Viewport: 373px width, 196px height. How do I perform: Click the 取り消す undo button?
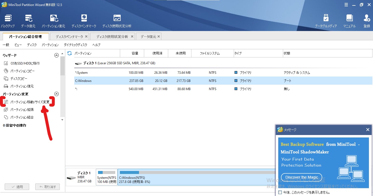tap(48, 187)
